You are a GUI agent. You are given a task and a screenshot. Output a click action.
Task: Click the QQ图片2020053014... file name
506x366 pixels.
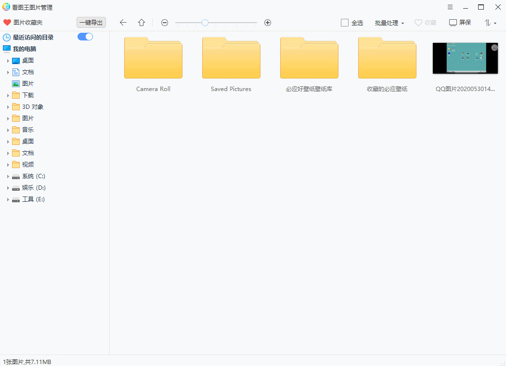[x=466, y=89]
